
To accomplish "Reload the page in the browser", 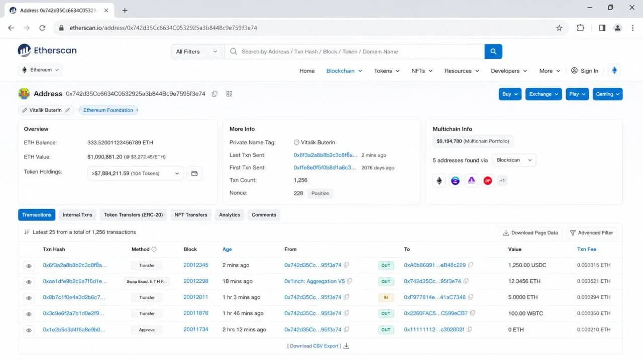I will 42,28.
